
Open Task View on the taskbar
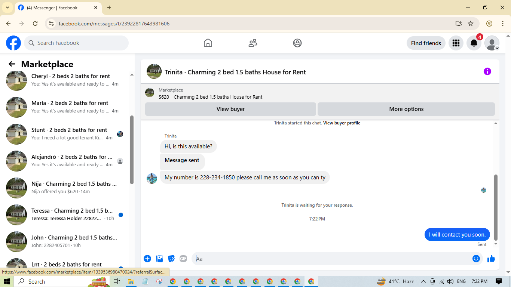(116, 281)
